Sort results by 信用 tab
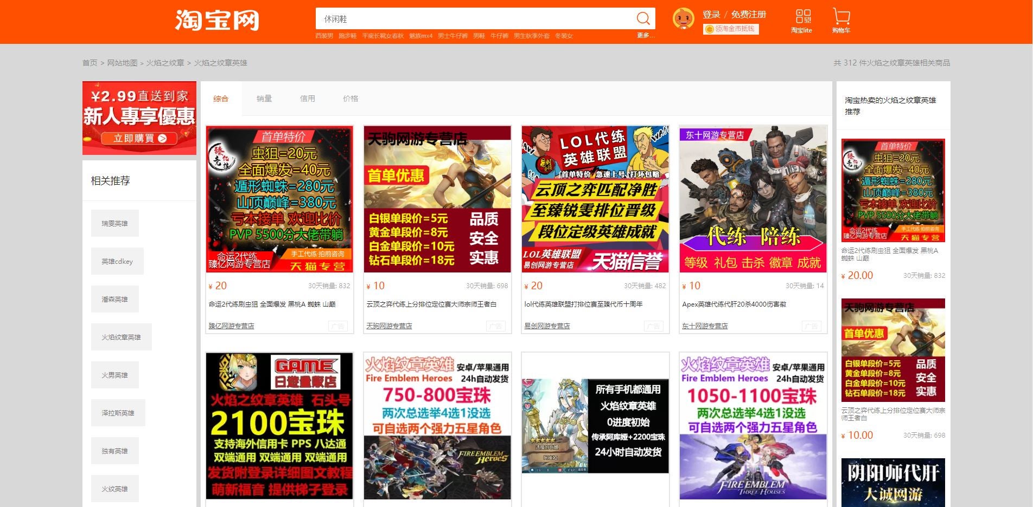The image size is (1033, 507). pos(308,99)
